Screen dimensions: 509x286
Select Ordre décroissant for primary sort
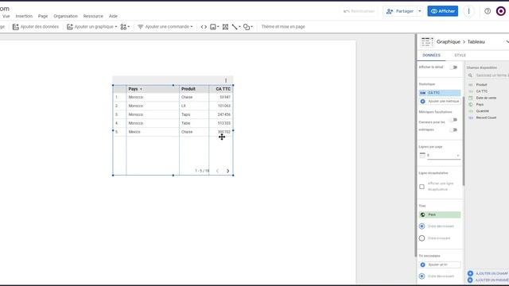click(422, 226)
